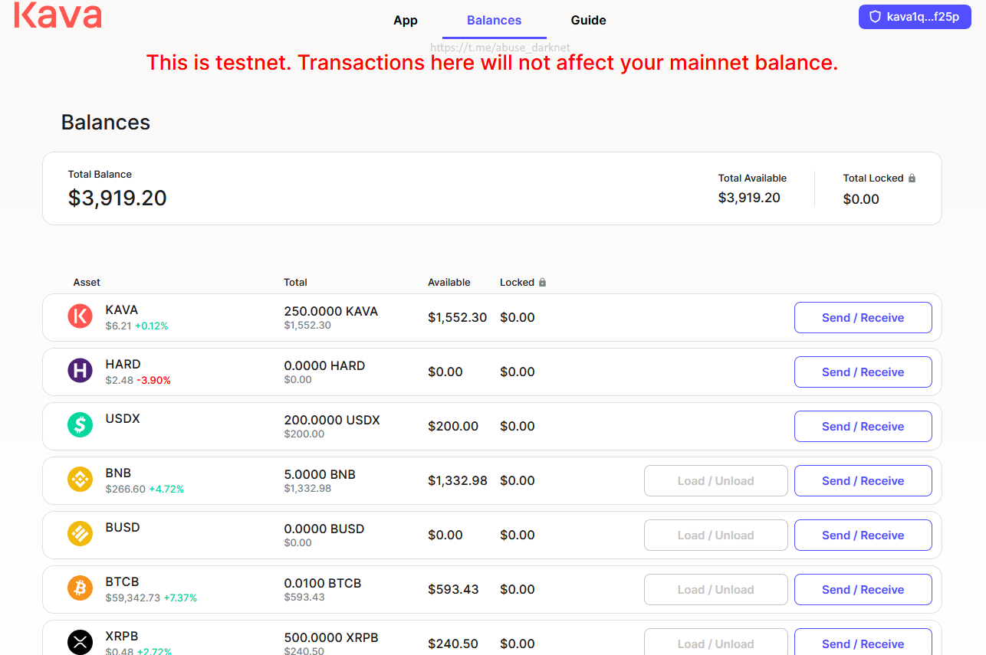Screen dimensions: 986x655
Task: Click the BNB price $266.60
Action: pyautogui.click(x=126, y=489)
